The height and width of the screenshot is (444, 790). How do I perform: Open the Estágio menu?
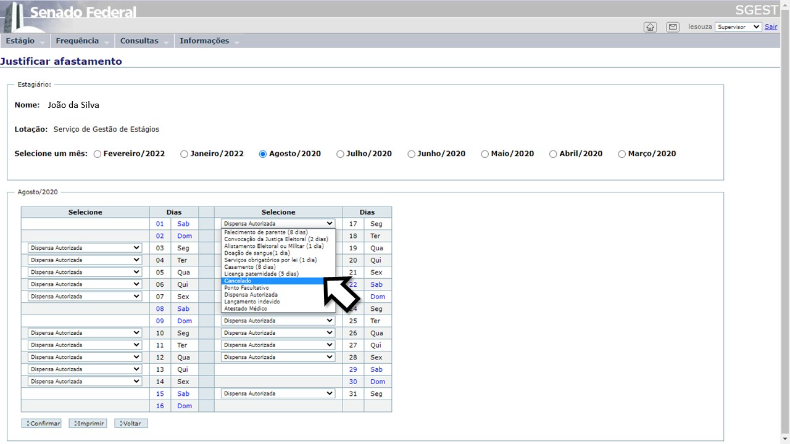point(21,41)
